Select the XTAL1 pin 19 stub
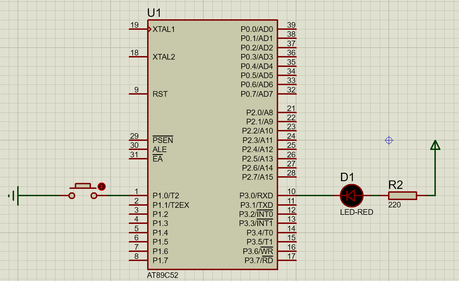The image size is (459, 281). coord(138,29)
